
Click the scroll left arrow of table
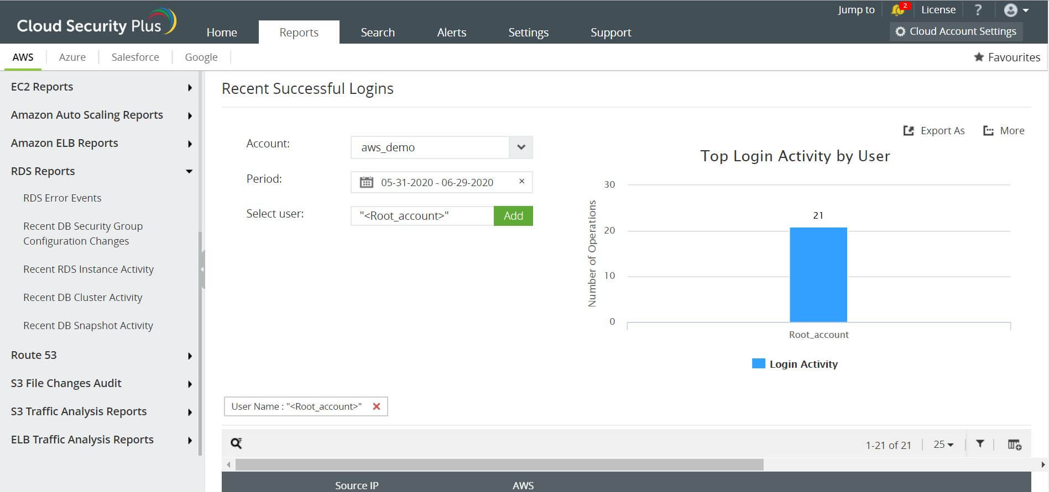(x=228, y=465)
